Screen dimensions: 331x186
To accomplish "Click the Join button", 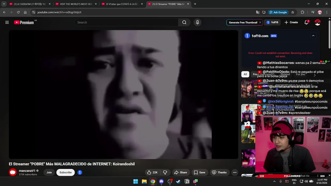I will tap(49, 173).
